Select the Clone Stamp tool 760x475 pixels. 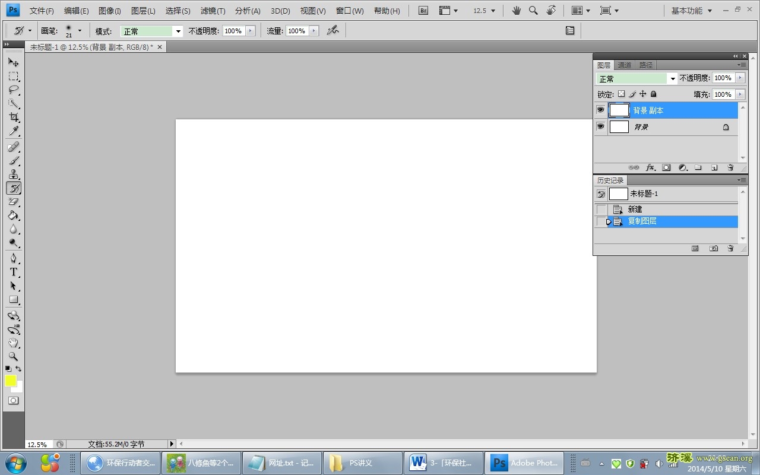tap(13, 174)
